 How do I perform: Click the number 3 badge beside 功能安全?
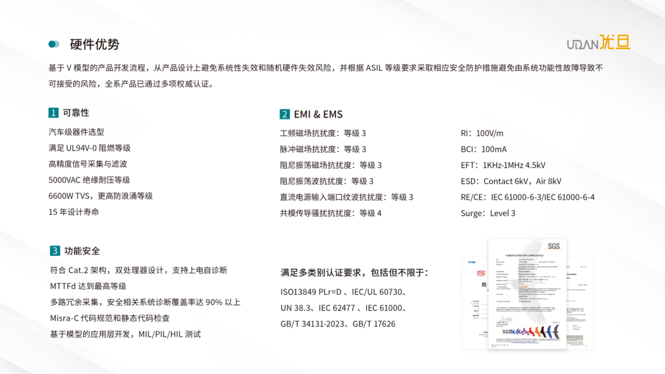tap(55, 250)
